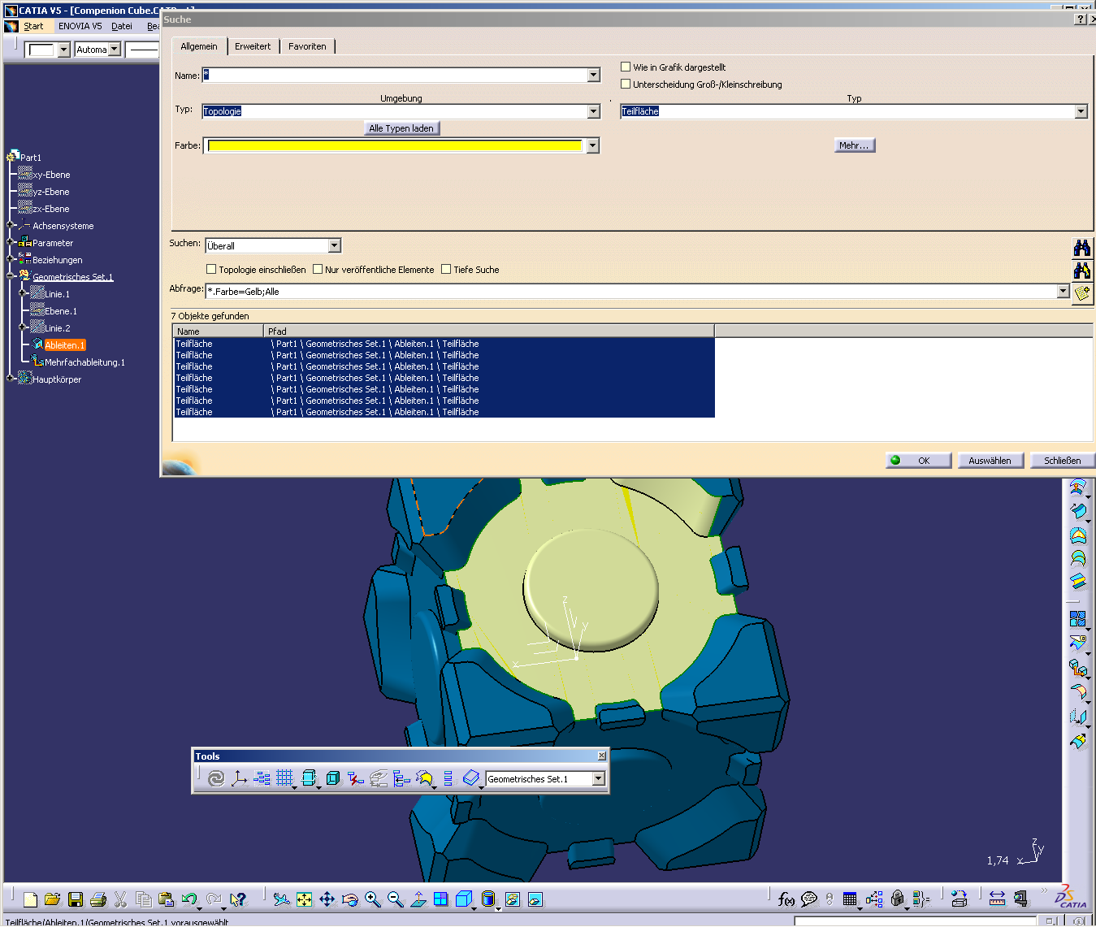Open the ENOVIA V5 menu
This screenshot has height=927, width=1096.
[x=80, y=26]
